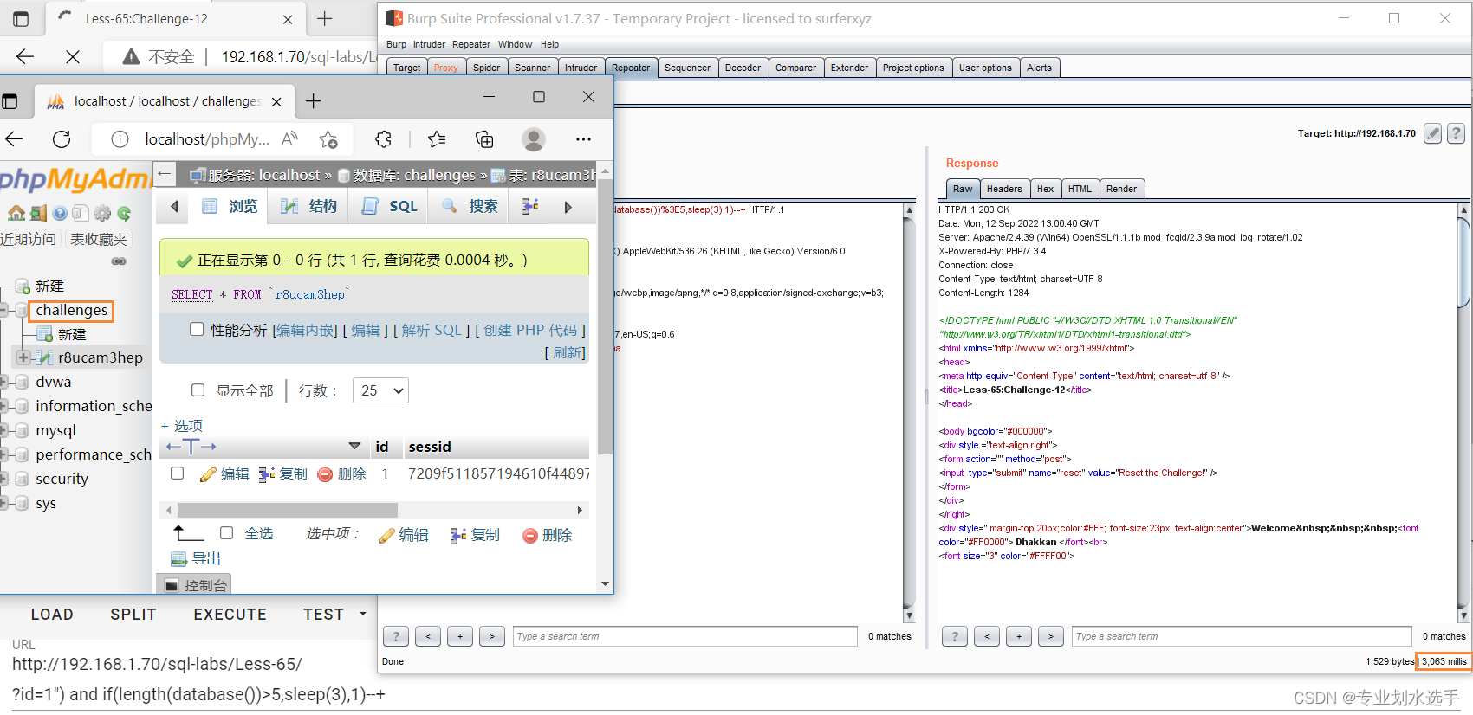Tick the select-all checkbox
This screenshot has width=1473, height=715.
[x=226, y=534]
